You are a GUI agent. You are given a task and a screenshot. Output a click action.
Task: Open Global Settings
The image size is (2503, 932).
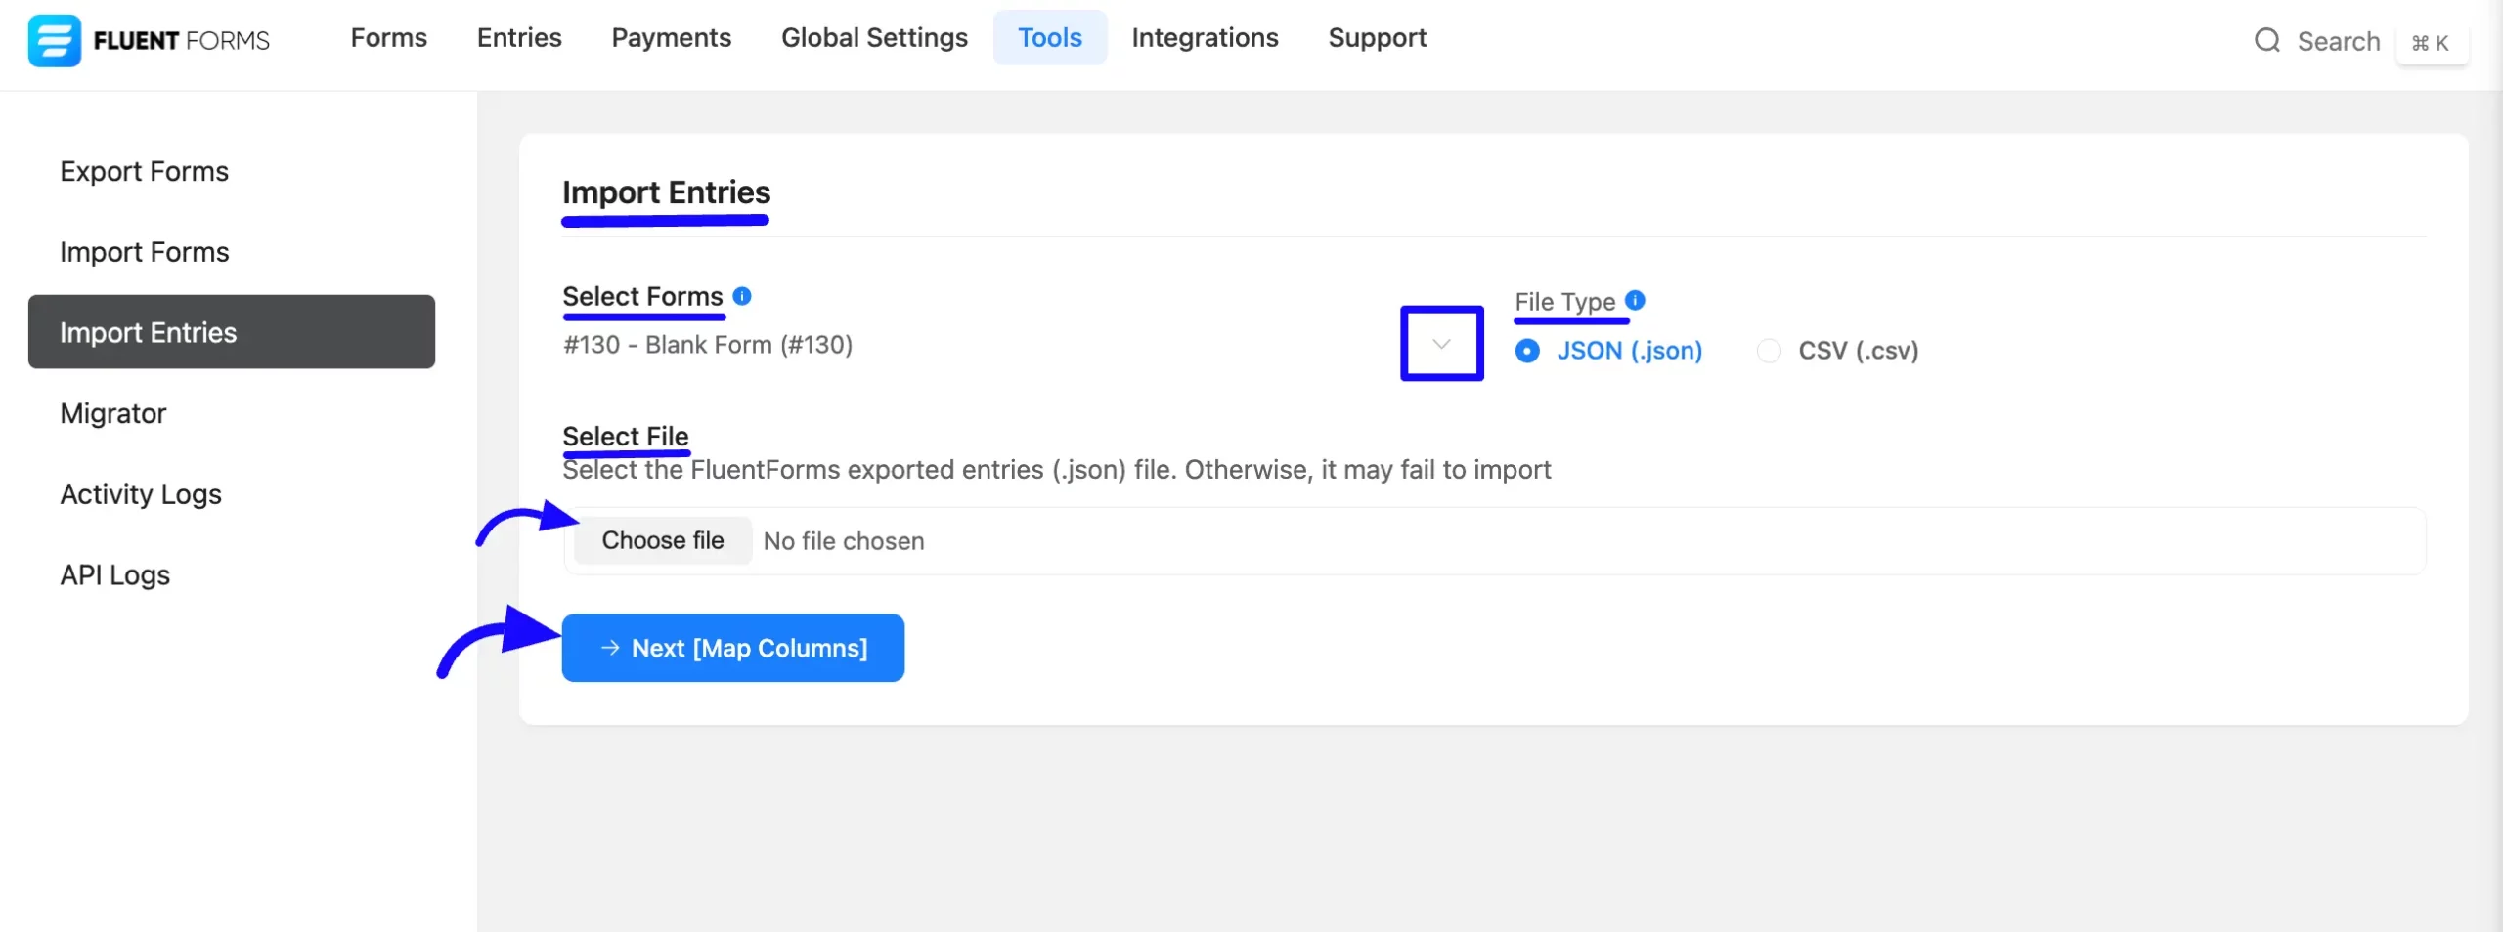(874, 38)
